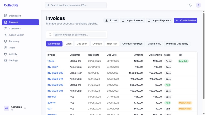Open invoice INV-2023-001

click(55, 91)
